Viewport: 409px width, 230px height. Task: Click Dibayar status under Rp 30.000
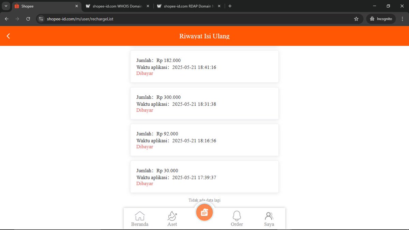click(145, 183)
